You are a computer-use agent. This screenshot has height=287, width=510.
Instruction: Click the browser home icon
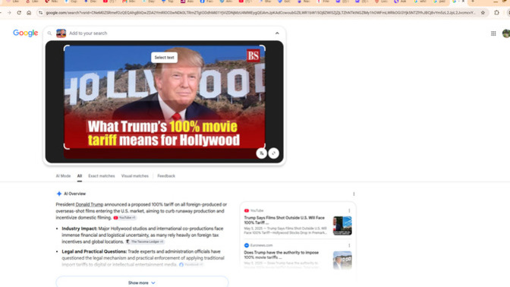point(29,13)
